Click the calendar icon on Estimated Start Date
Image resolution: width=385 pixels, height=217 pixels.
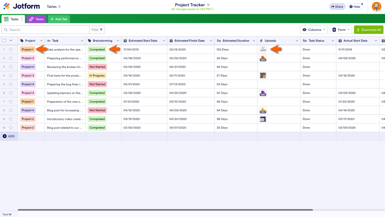click(x=125, y=40)
